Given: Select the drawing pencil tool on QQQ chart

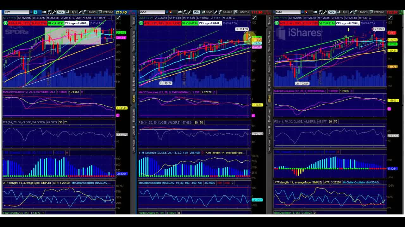Looking at the screenshot, I should pyautogui.click(x=215, y=12).
